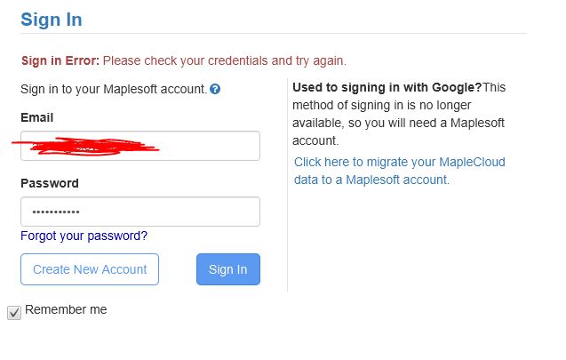The width and height of the screenshot is (566, 360).
Task: Click the 'data to a Maplesoft account.' link line
Action: pos(371,180)
